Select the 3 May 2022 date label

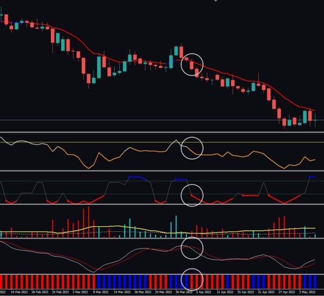(x=307, y=292)
